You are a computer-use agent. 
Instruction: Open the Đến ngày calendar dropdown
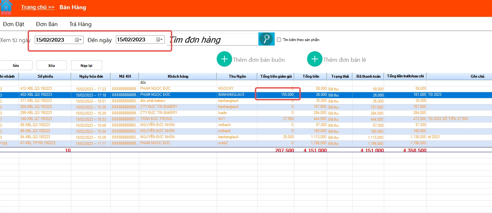160,39
